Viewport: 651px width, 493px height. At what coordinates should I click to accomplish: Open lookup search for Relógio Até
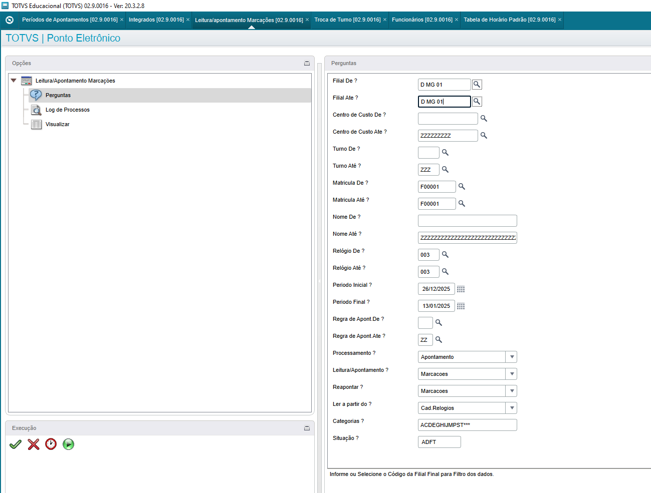[445, 272]
